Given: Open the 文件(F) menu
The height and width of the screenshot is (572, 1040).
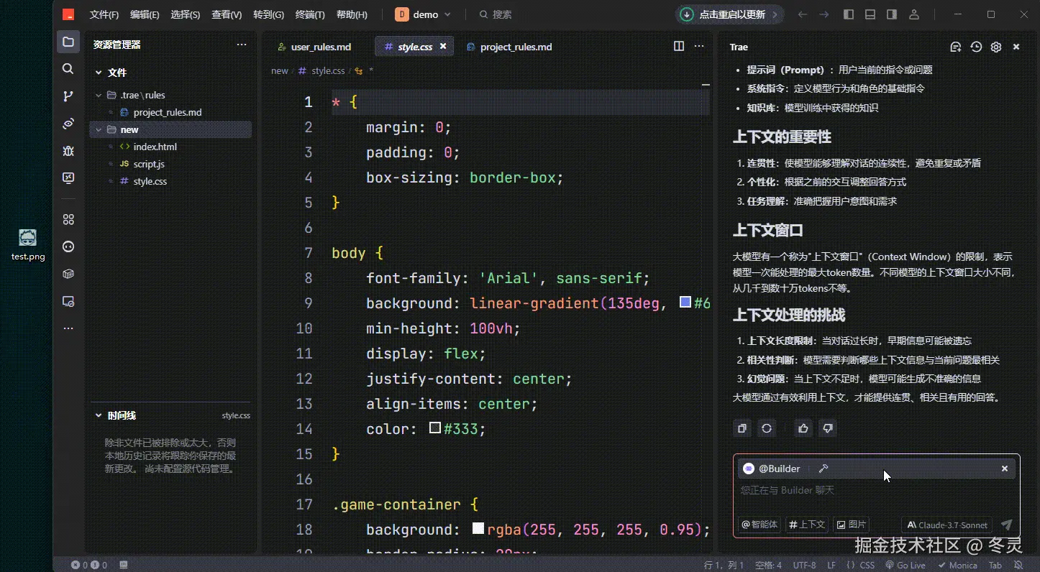Looking at the screenshot, I should click(x=104, y=14).
